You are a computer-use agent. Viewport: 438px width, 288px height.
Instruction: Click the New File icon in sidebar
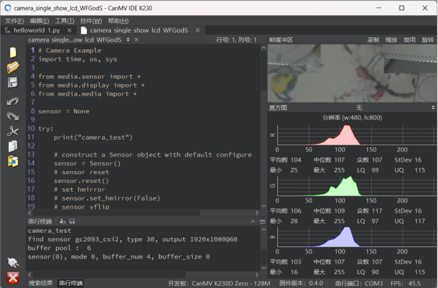(13, 52)
